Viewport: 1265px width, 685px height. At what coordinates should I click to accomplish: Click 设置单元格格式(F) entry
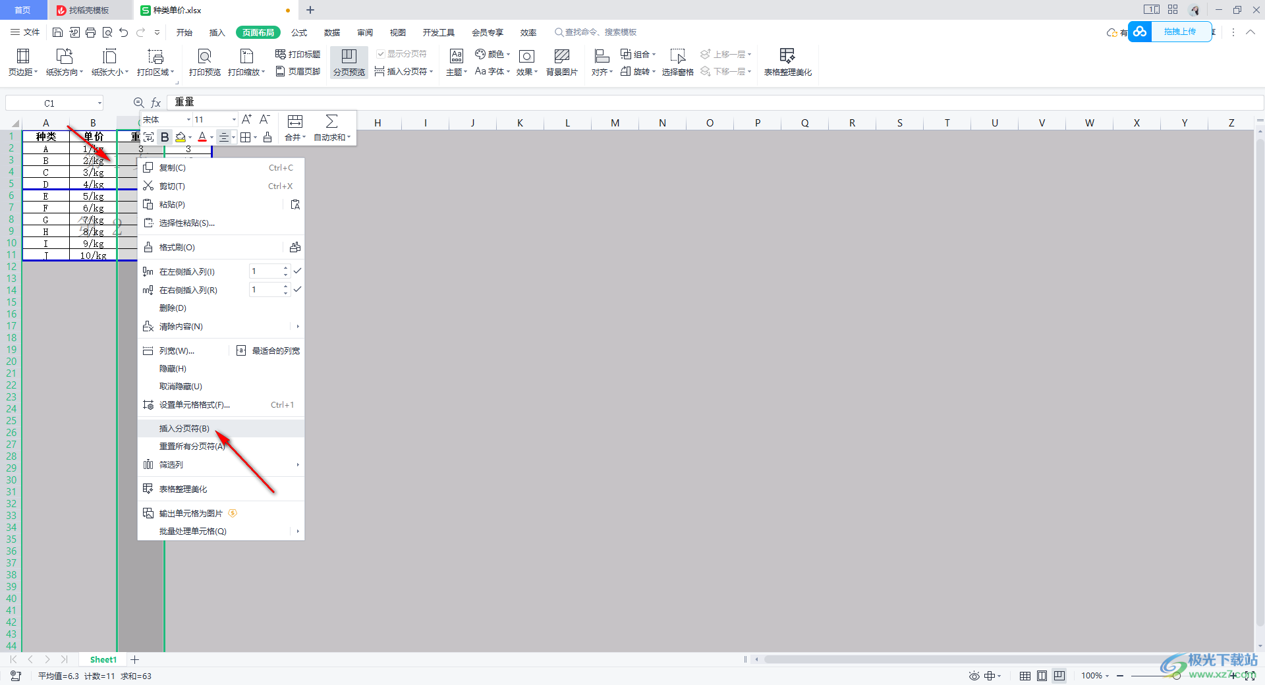pos(221,404)
